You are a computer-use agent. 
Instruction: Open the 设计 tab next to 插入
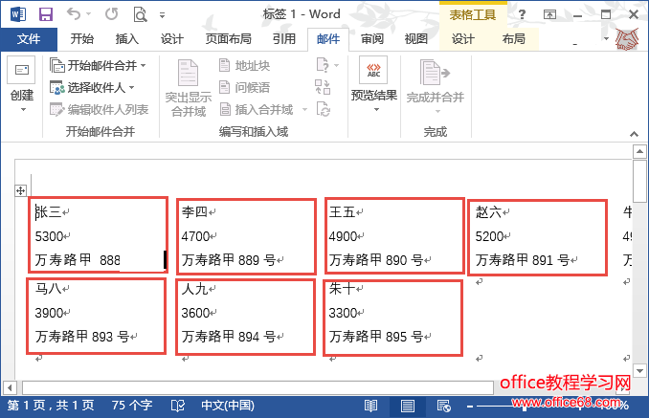[x=171, y=39]
